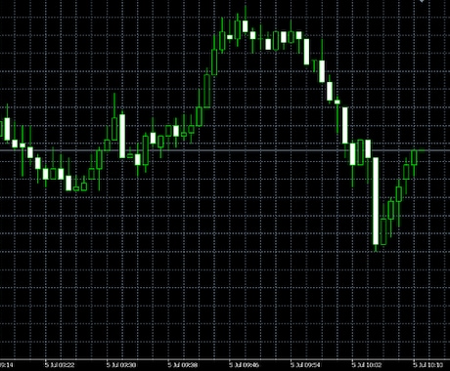Click the '5 Jul 09:30' time axis label

pos(121,365)
